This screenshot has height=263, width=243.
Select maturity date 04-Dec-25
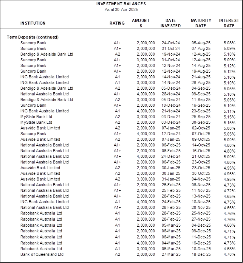coord(201,226)
